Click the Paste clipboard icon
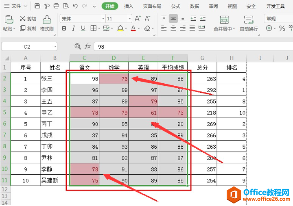The width and height of the screenshot is (293, 206). tap(9, 20)
